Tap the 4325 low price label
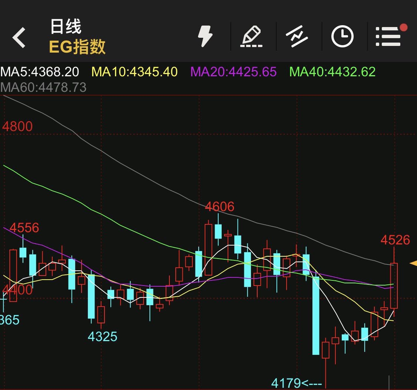The height and width of the screenshot is (390, 417). click(x=102, y=337)
